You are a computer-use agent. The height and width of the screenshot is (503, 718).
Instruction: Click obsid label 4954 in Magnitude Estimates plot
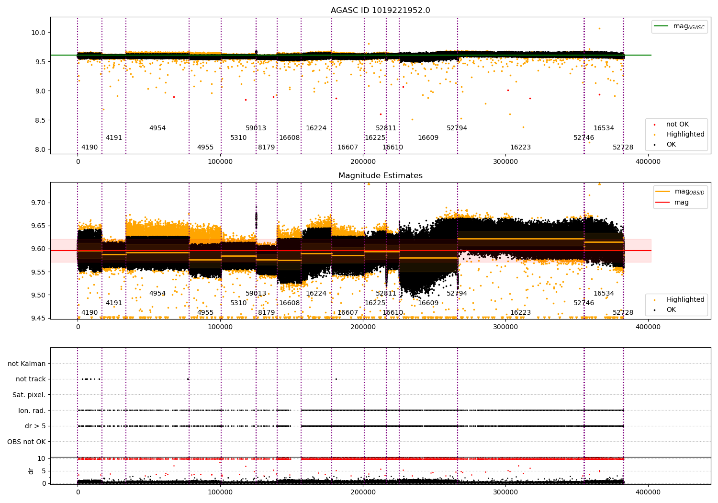pos(157,294)
